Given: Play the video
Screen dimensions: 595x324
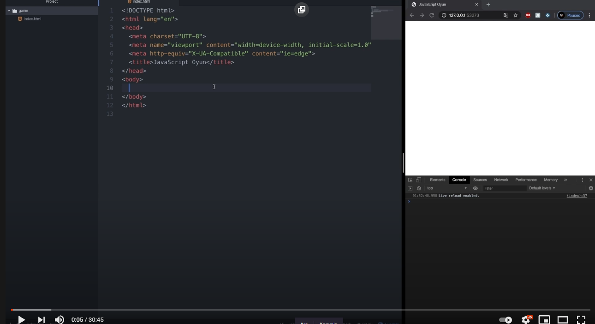Looking at the screenshot, I should (21, 319).
